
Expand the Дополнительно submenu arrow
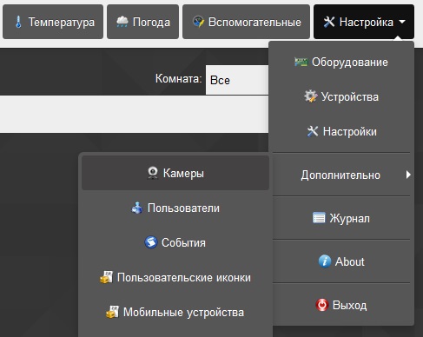pos(408,175)
